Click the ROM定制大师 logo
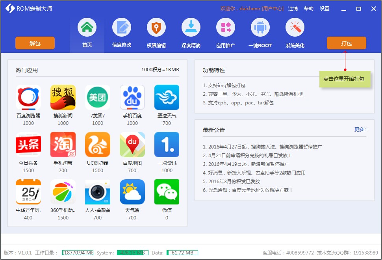Screen dimensions: 382x260 [x=28, y=8]
